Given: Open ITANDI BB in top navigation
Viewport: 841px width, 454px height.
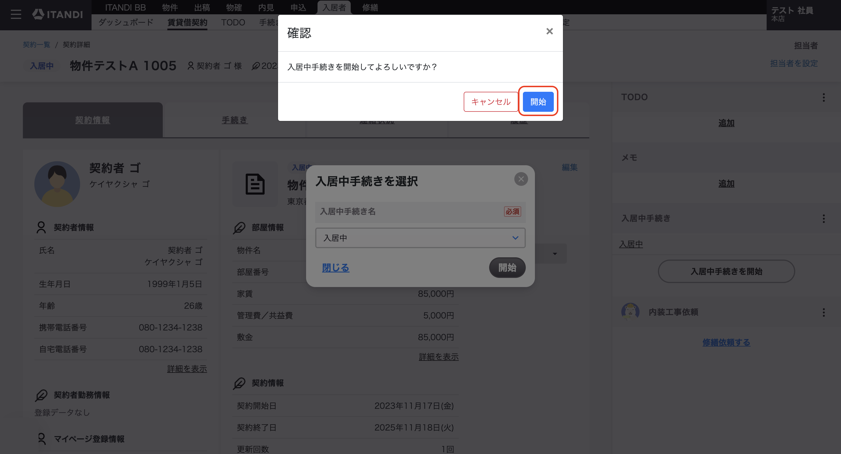Looking at the screenshot, I should (125, 7).
